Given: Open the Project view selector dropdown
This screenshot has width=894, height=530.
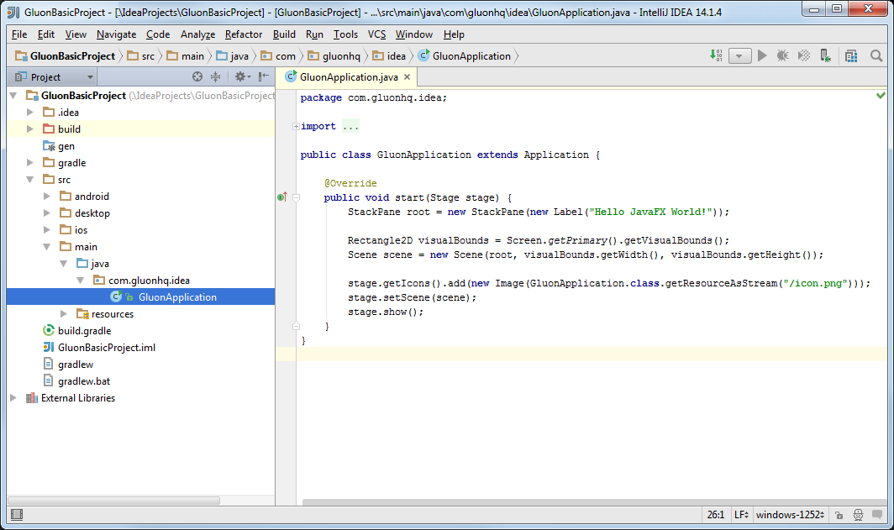Looking at the screenshot, I should point(53,77).
